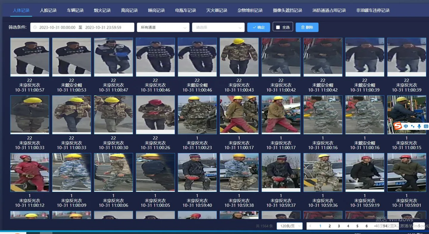Switch to the 非油罐车违停记录 tab
This screenshot has width=429, height=234.
click(x=373, y=10)
